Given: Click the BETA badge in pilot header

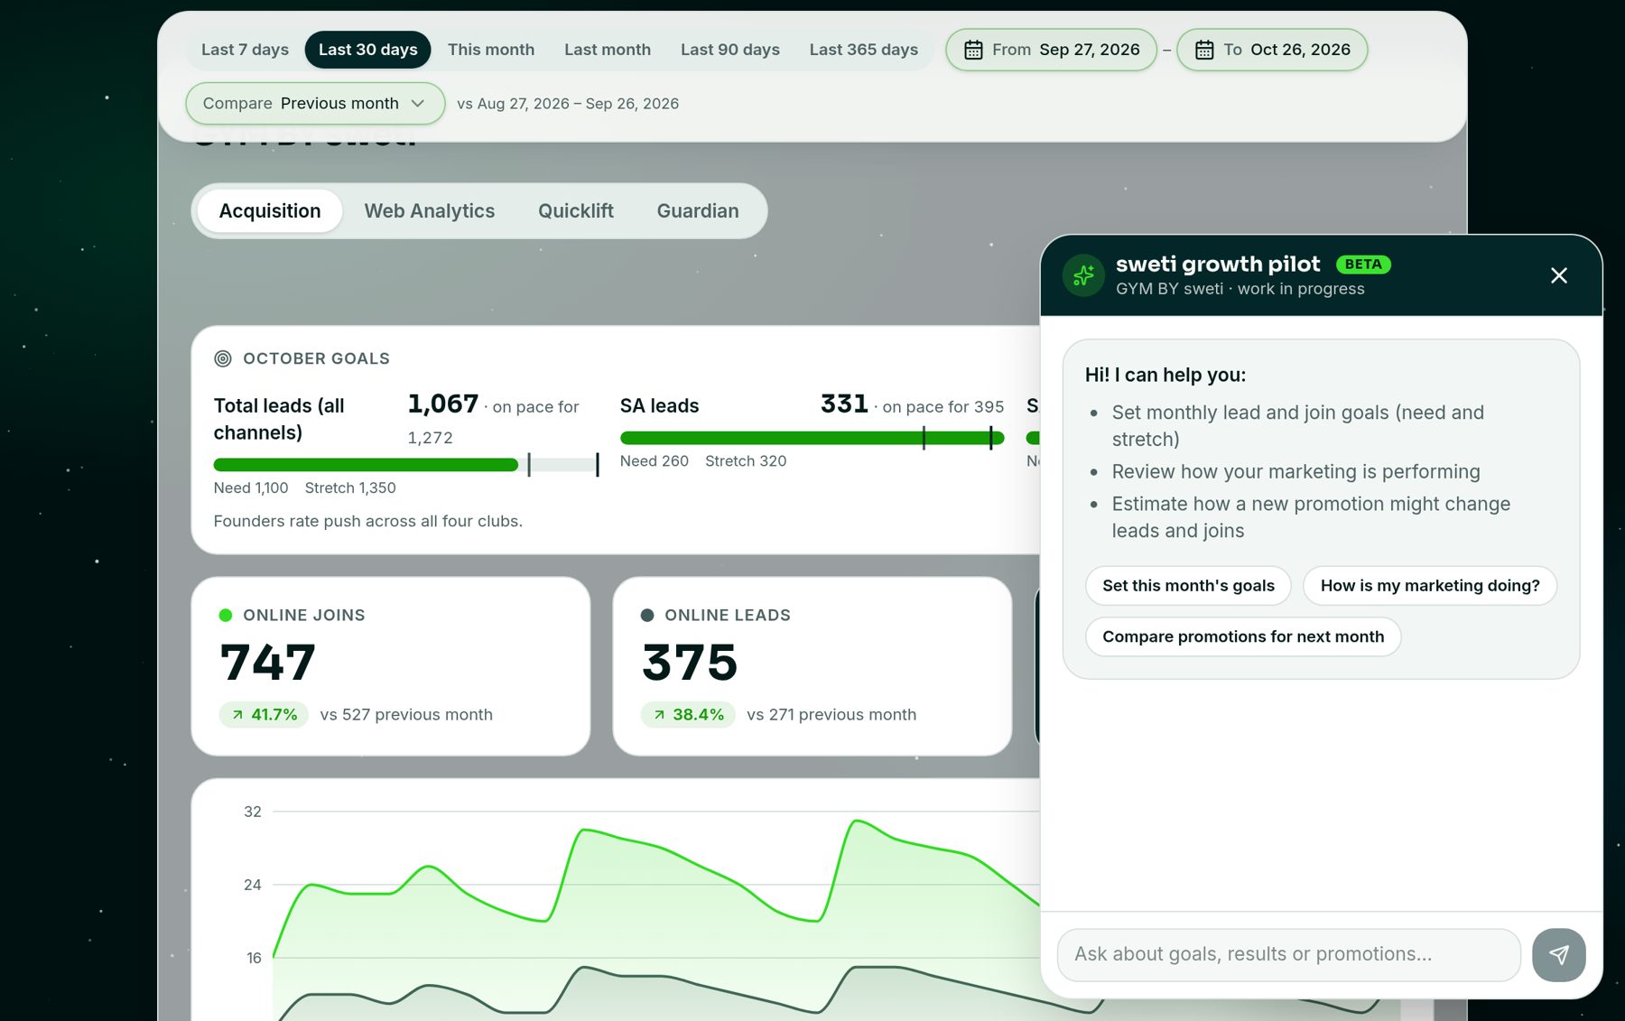Looking at the screenshot, I should [x=1363, y=265].
